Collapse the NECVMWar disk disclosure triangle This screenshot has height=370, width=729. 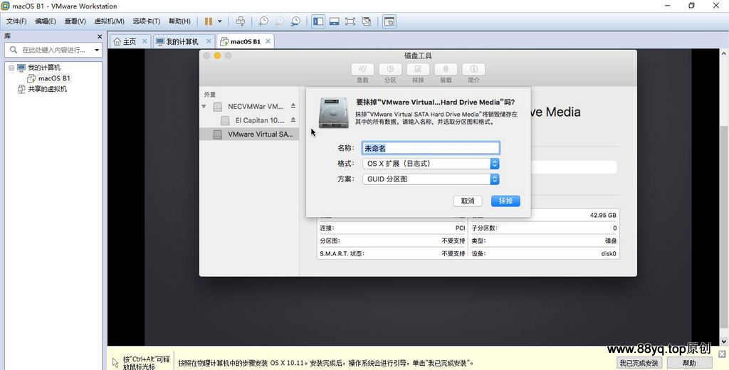[204, 107]
